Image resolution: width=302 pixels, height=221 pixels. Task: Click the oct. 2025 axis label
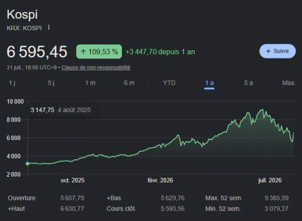click(73, 180)
